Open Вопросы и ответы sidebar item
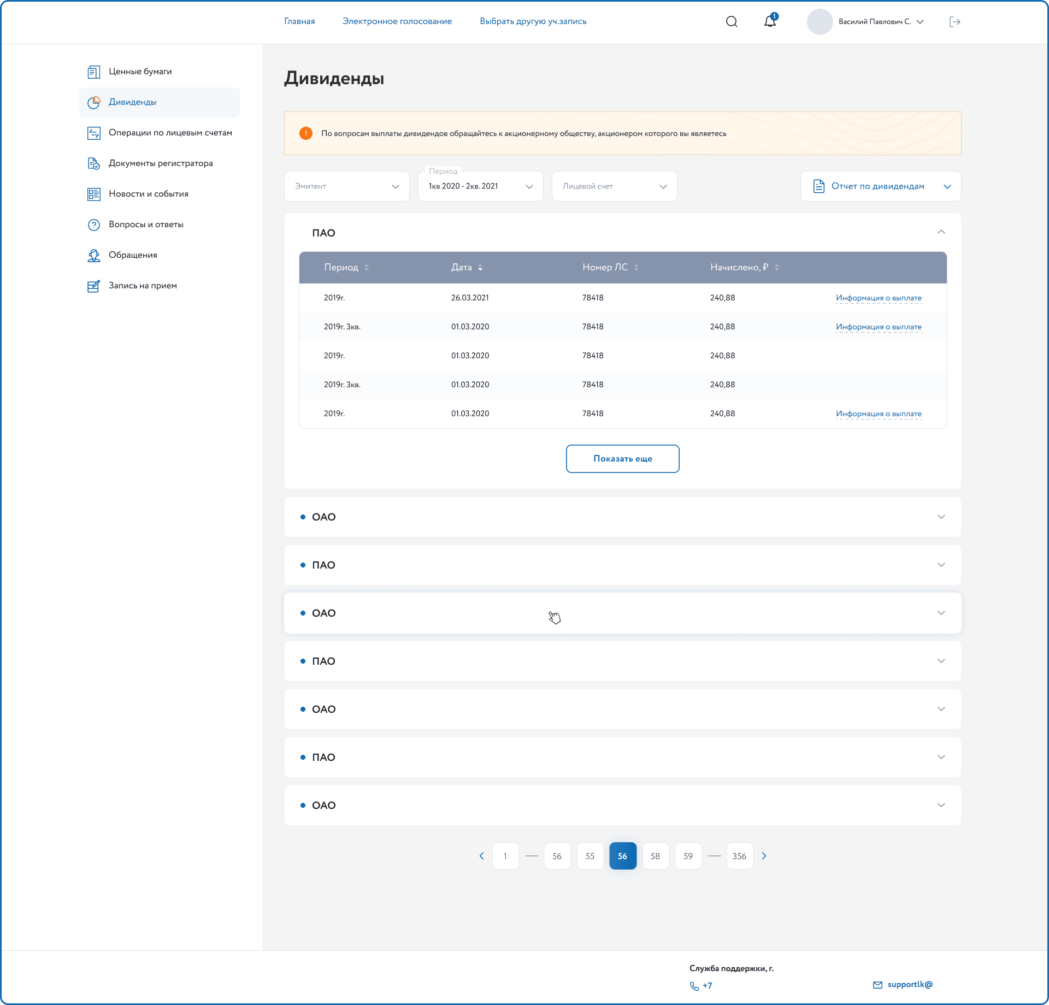 [160, 224]
